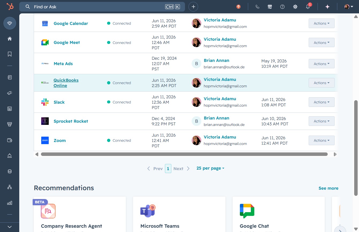Click See more under Recommendations
The width and height of the screenshot is (359, 232).
coord(328,188)
